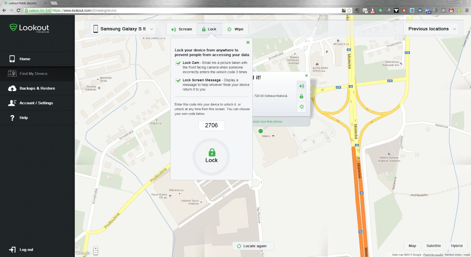This screenshot has height=257, width=471.
Task: Click the Makro store label on map
Action: [266, 136]
